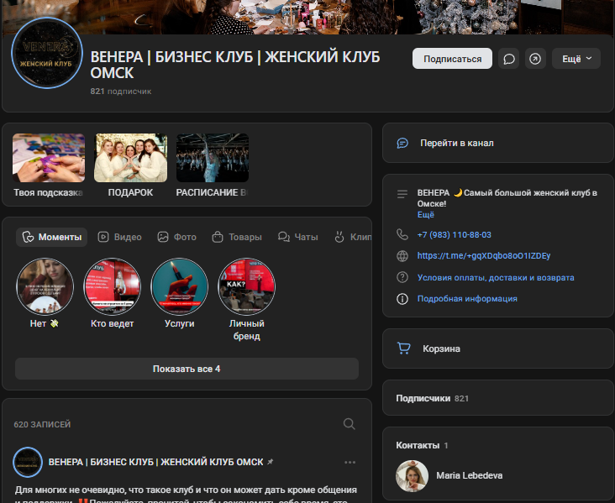This screenshot has height=503, width=615.
Task: Click the Фото picture icon
Action: 163,237
